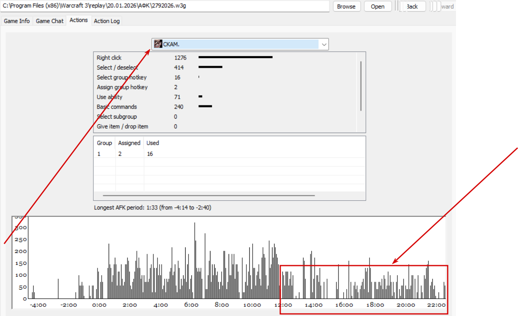The height and width of the screenshot is (316, 518).
Task: Focus the replay file path field
Action: 165,6
